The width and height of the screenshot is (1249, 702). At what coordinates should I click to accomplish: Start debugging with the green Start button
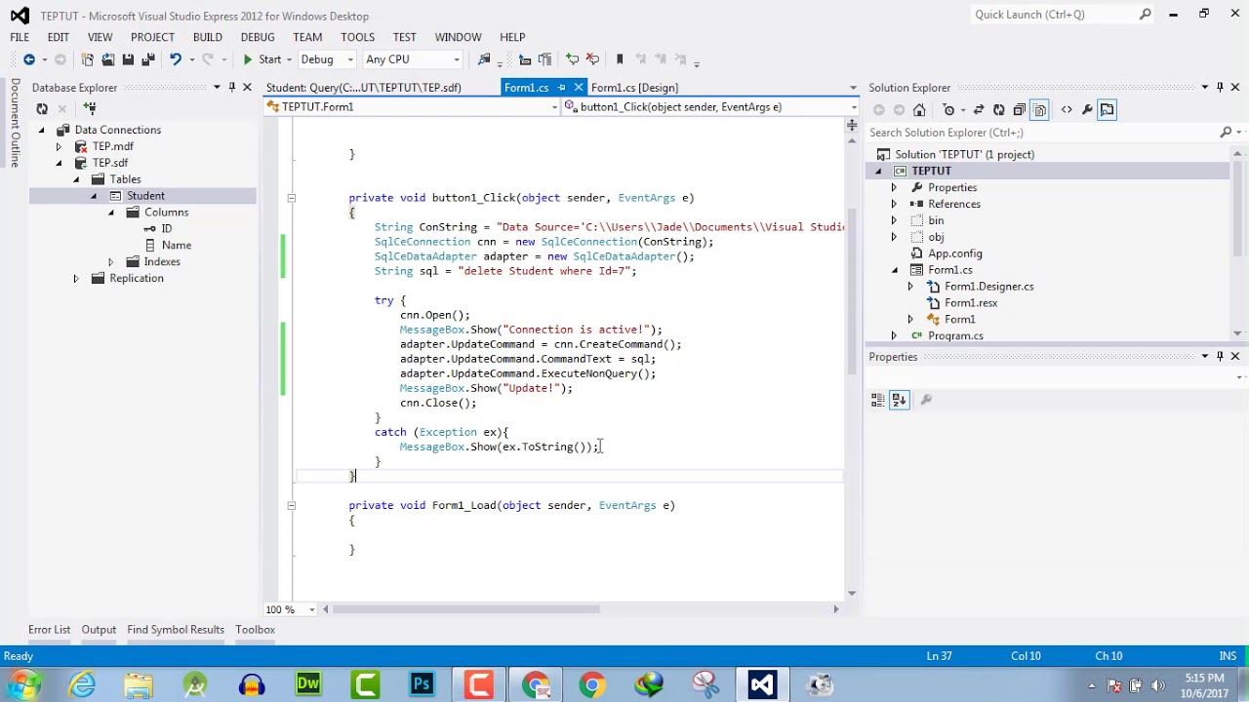coord(262,59)
